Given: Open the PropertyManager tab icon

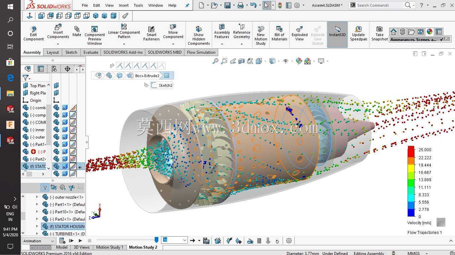Looking at the screenshot, I should coord(41,69).
